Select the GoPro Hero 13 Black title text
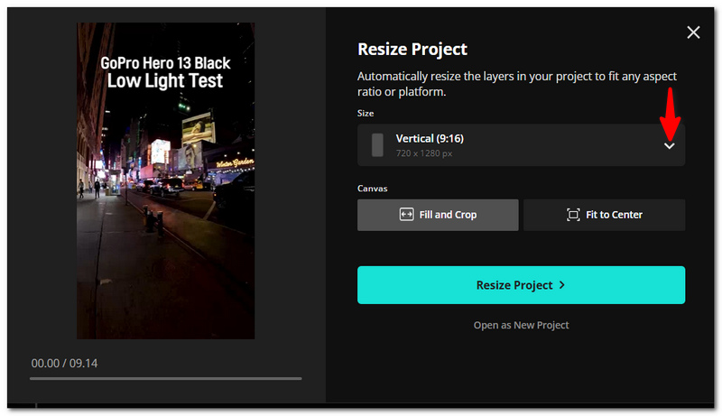Image resolution: width=722 pixels, height=416 pixels. [x=165, y=63]
